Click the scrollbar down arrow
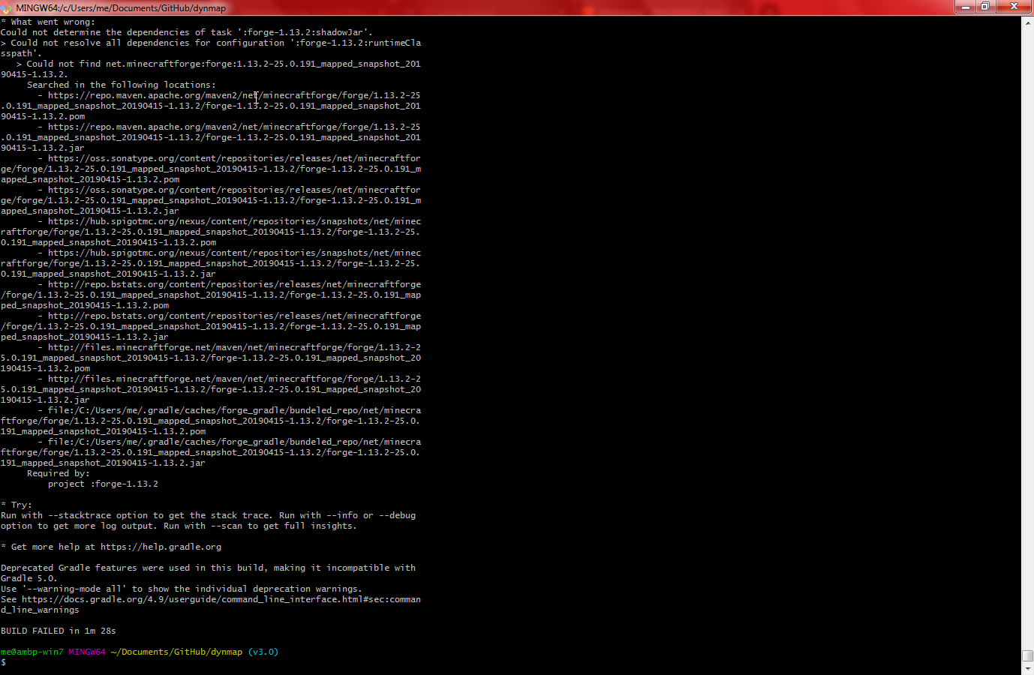 (1028, 667)
